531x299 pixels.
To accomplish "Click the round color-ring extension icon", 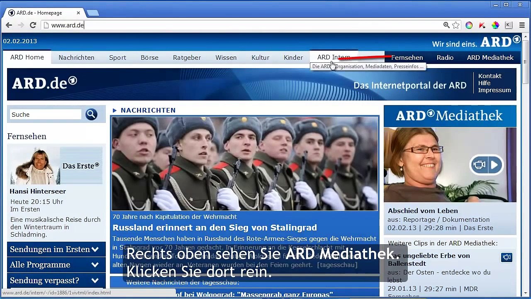I will coord(469,25).
